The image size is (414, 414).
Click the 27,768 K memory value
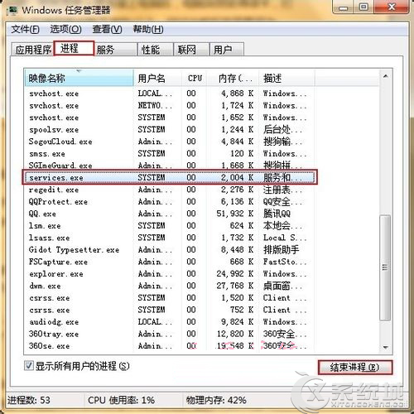click(235, 286)
